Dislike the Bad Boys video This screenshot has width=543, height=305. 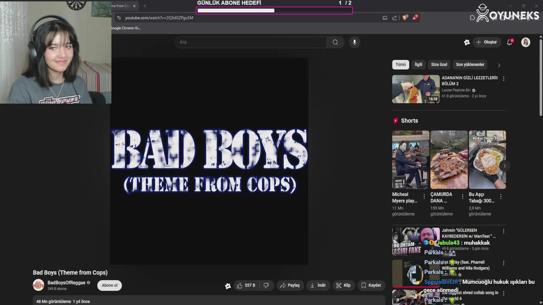coord(266,286)
